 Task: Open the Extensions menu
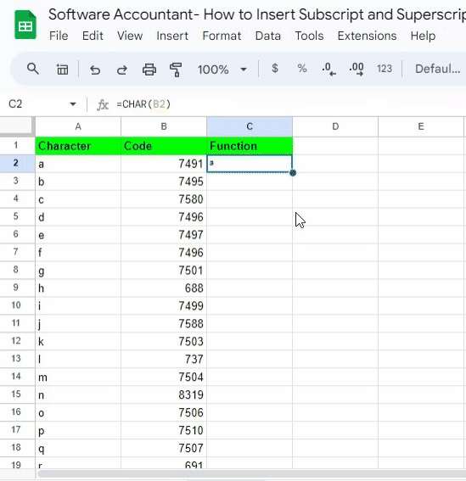point(367,36)
